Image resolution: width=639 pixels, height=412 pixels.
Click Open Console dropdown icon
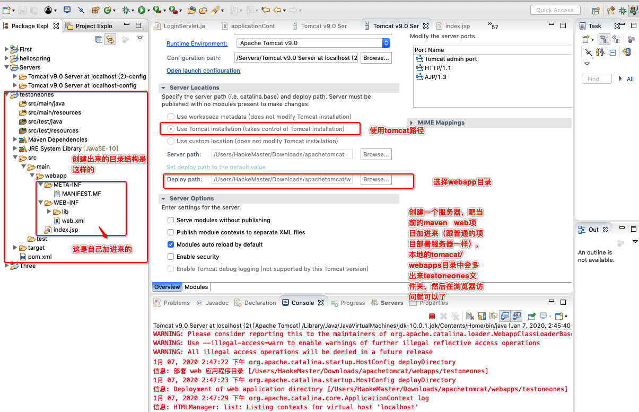pyautogui.click(x=559, y=316)
